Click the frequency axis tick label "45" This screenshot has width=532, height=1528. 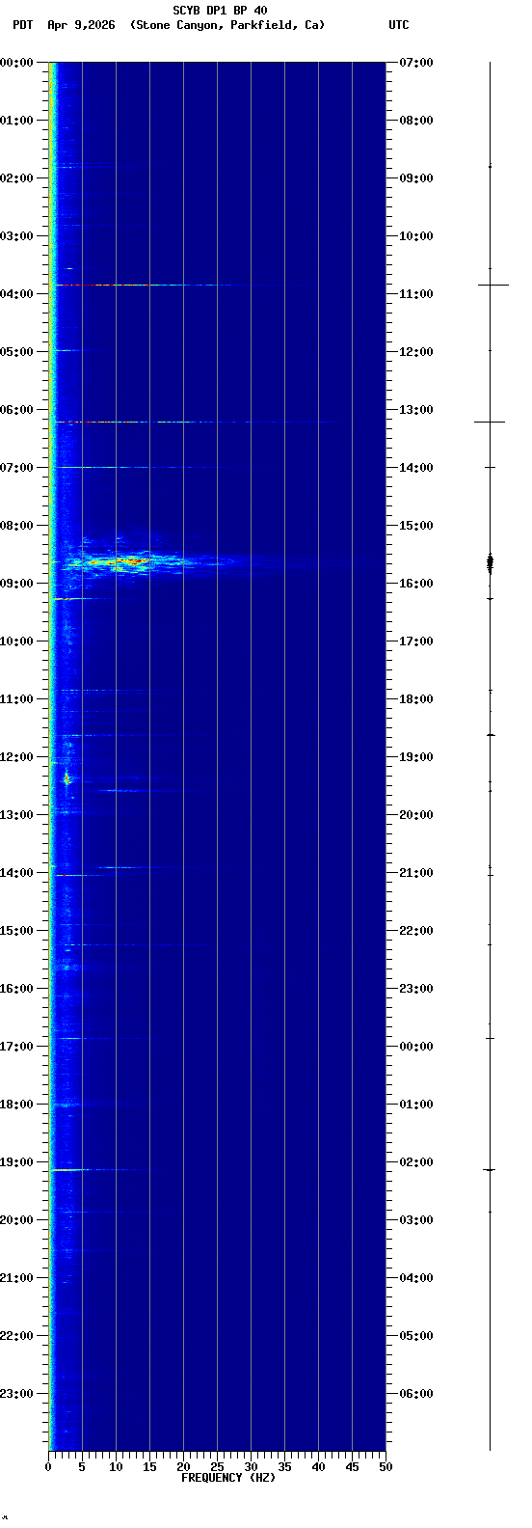click(x=352, y=1467)
